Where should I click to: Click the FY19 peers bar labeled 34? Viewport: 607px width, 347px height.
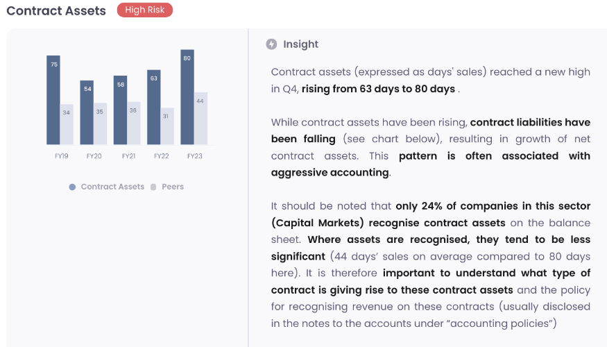point(67,124)
